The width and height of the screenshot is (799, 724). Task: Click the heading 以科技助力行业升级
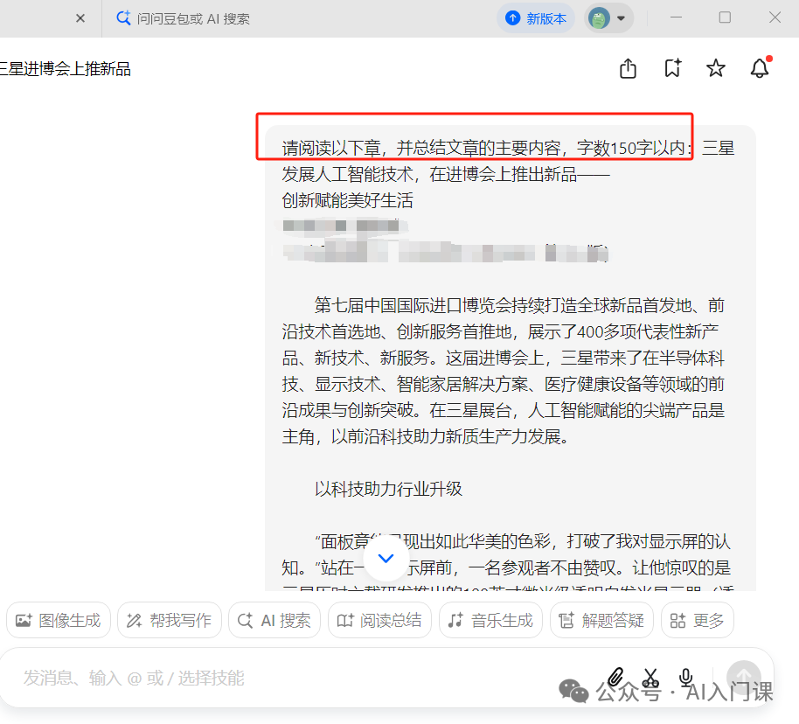pyautogui.click(x=388, y=489)
